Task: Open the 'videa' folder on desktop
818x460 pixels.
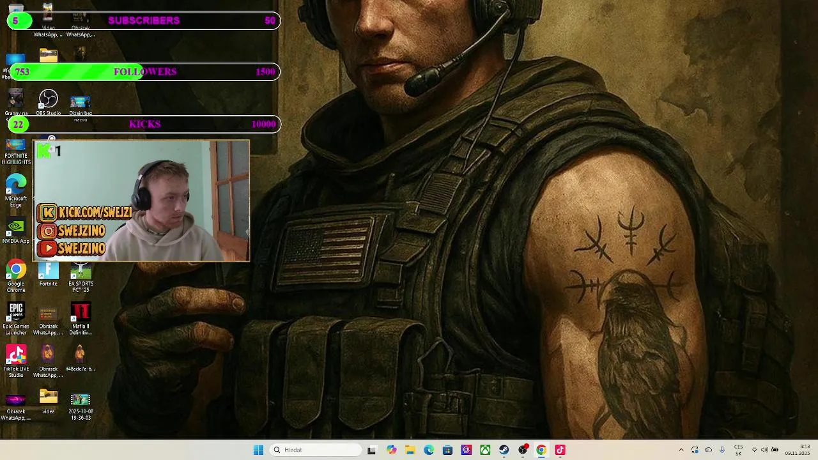Action: 48,402
